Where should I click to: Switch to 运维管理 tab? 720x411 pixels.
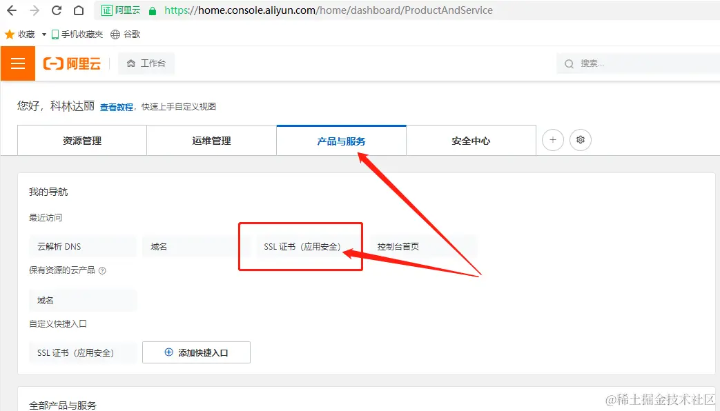[x=212, y=141]
